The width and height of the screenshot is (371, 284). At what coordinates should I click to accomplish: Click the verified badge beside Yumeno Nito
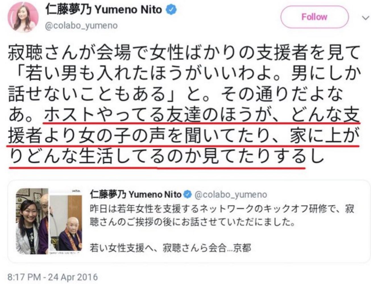[x=171, y=10]
